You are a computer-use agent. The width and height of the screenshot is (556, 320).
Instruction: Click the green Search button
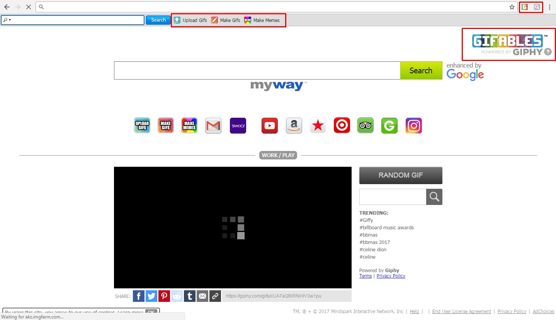(421, 71)
